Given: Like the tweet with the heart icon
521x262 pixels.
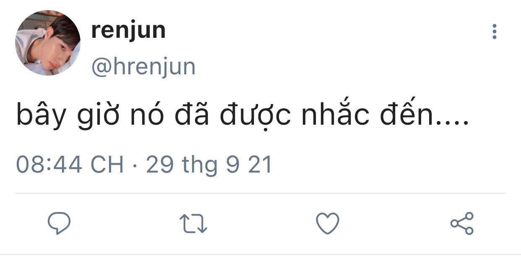Looking at the screenshot, I should (327, 223).
